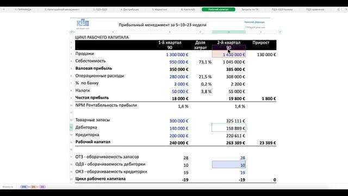The image size is (348, 196).
Task: Select the active Рабочий капитал tab
Action: tap(219, 10)
